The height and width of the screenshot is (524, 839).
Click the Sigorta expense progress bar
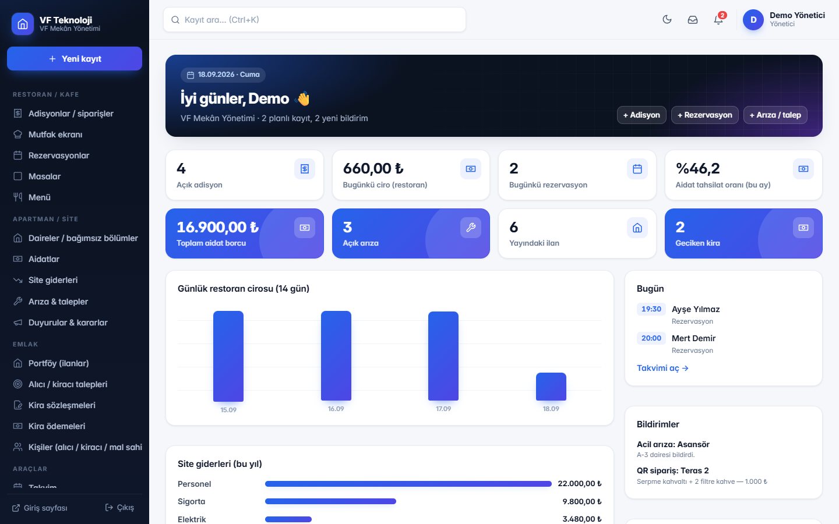tap(330, 501)
